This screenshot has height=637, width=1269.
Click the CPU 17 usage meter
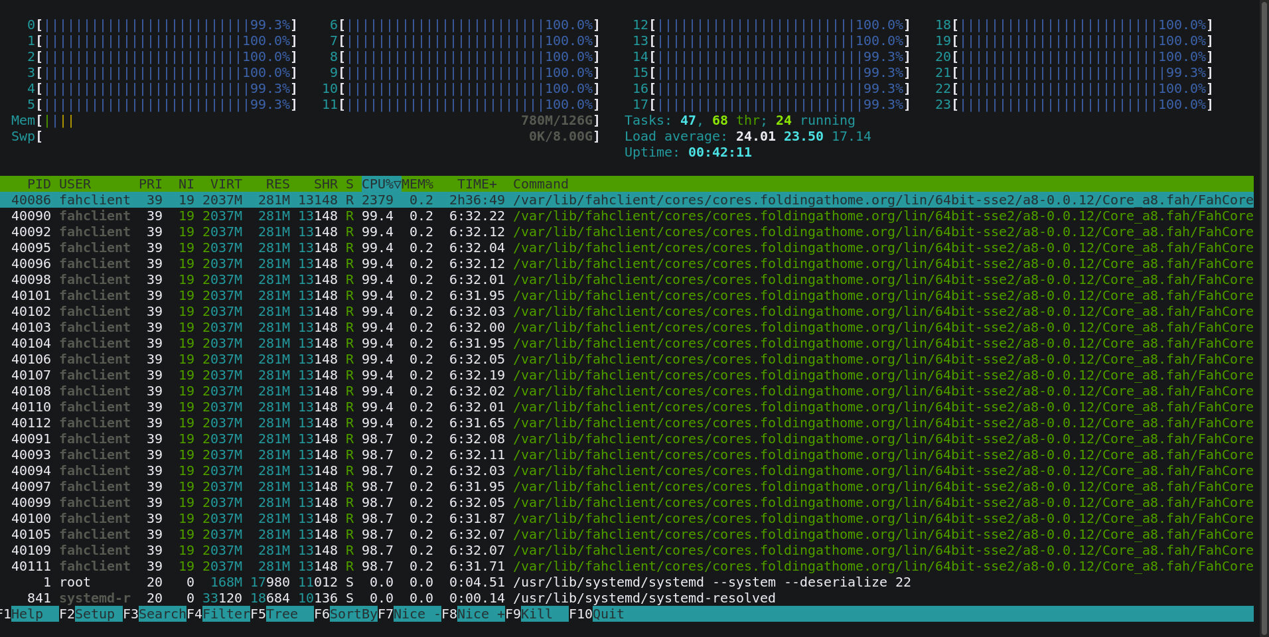tap(771, 104)
